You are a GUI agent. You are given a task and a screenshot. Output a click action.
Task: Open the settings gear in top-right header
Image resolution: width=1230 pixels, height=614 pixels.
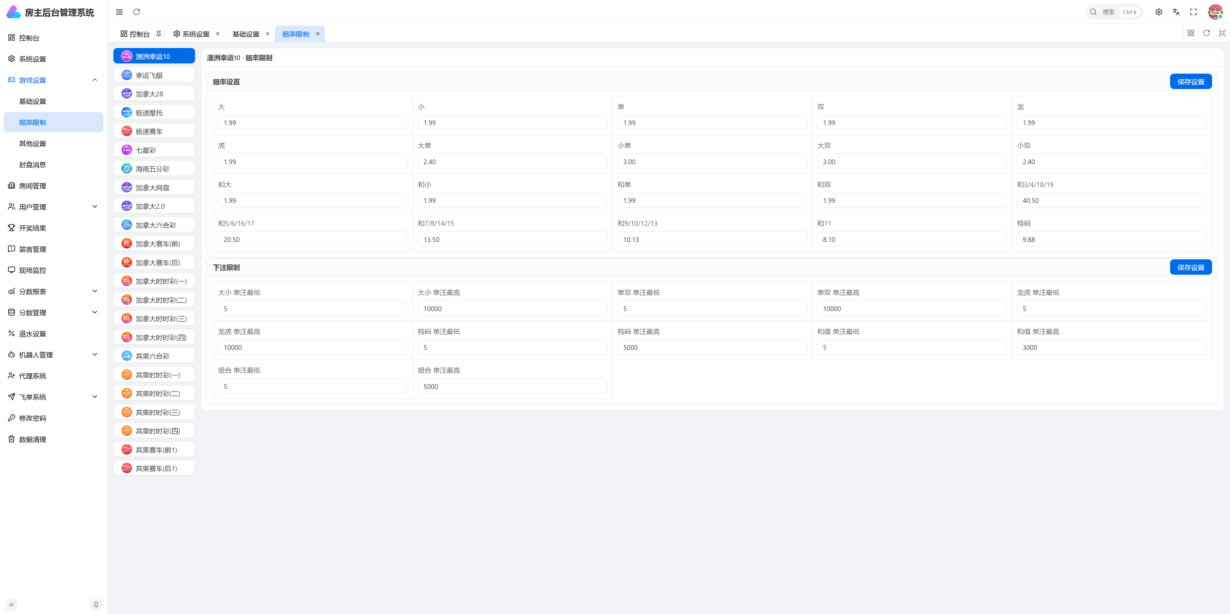tap(1159, 12)
